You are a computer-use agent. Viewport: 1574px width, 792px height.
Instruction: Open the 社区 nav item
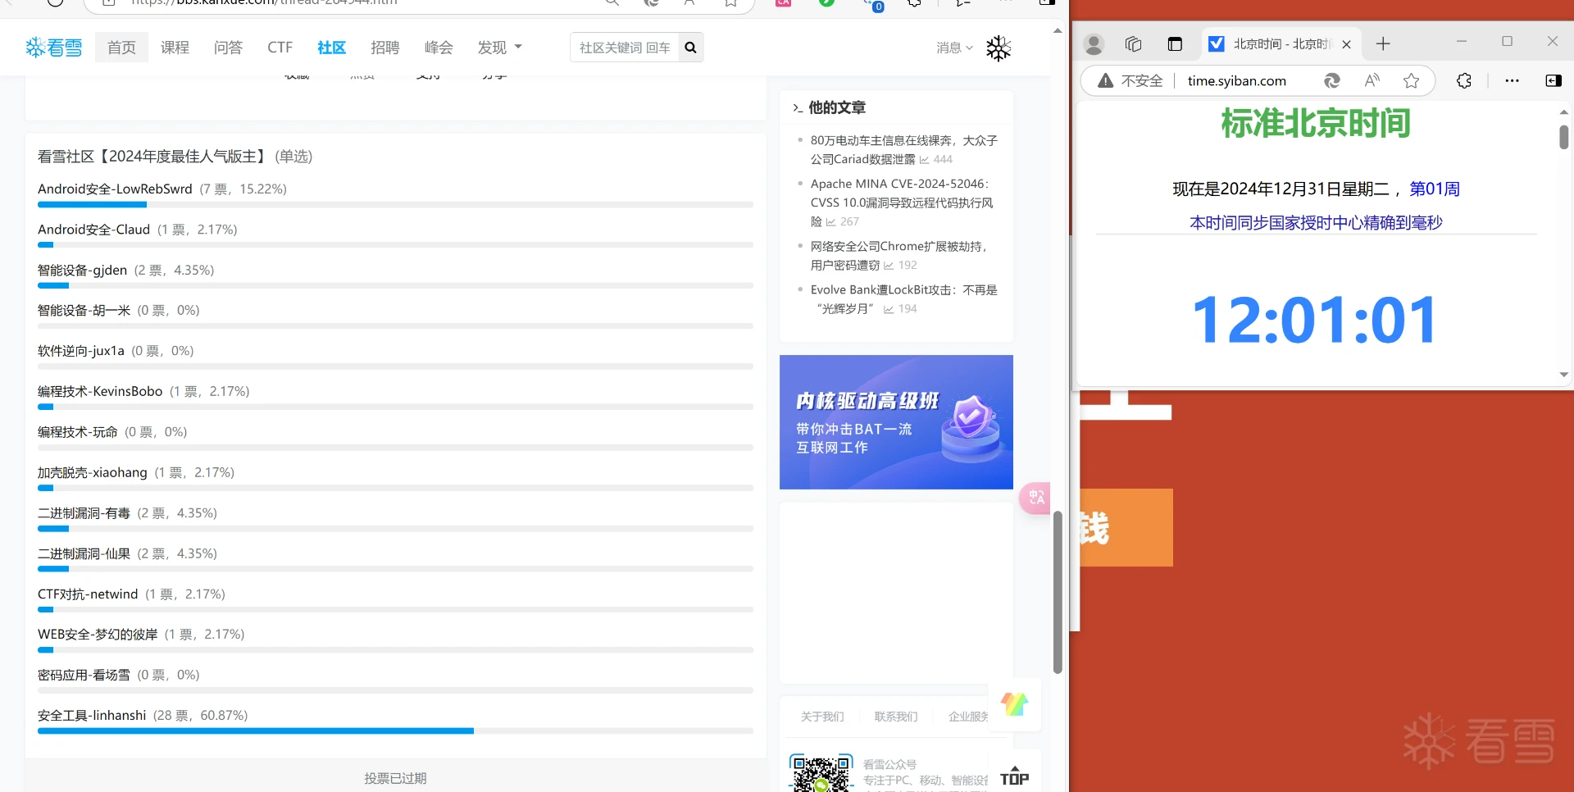(331, 48)
